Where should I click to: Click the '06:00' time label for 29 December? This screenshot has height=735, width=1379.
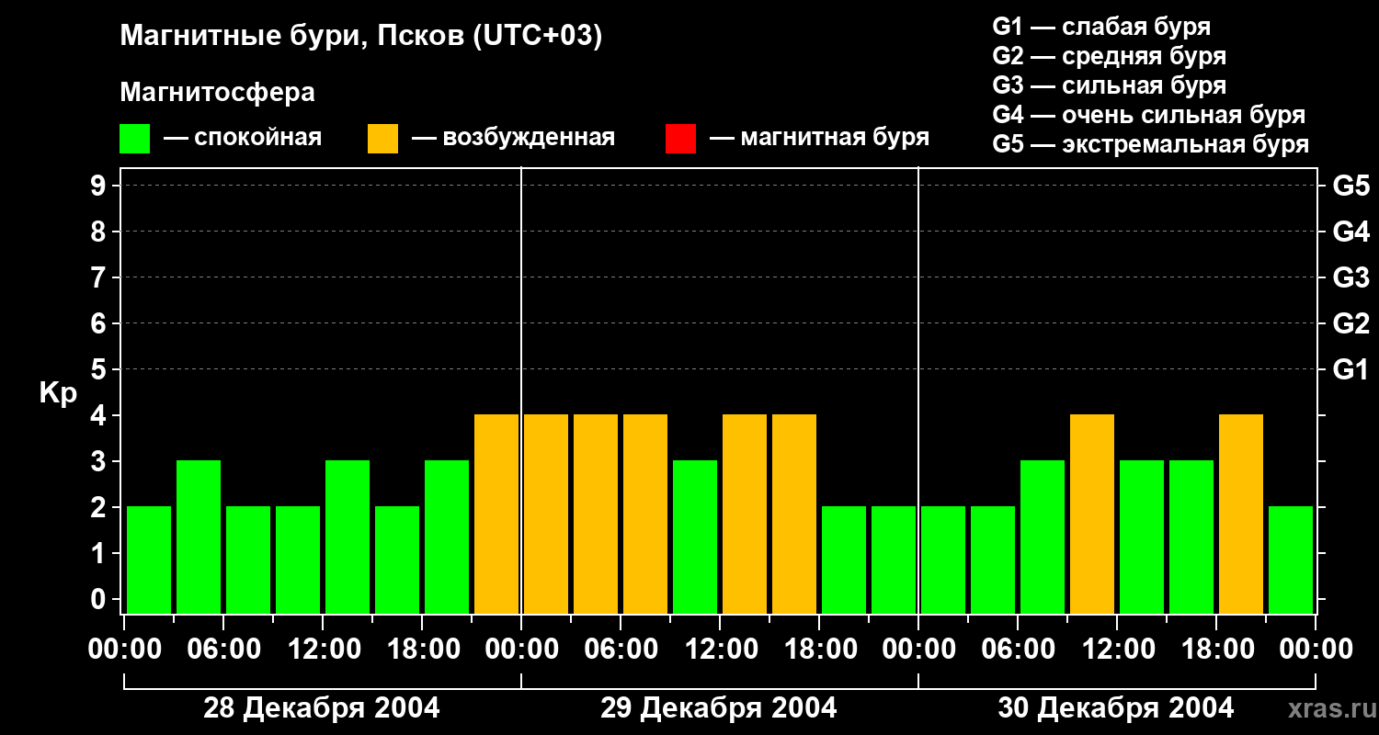tap(621, 650)
